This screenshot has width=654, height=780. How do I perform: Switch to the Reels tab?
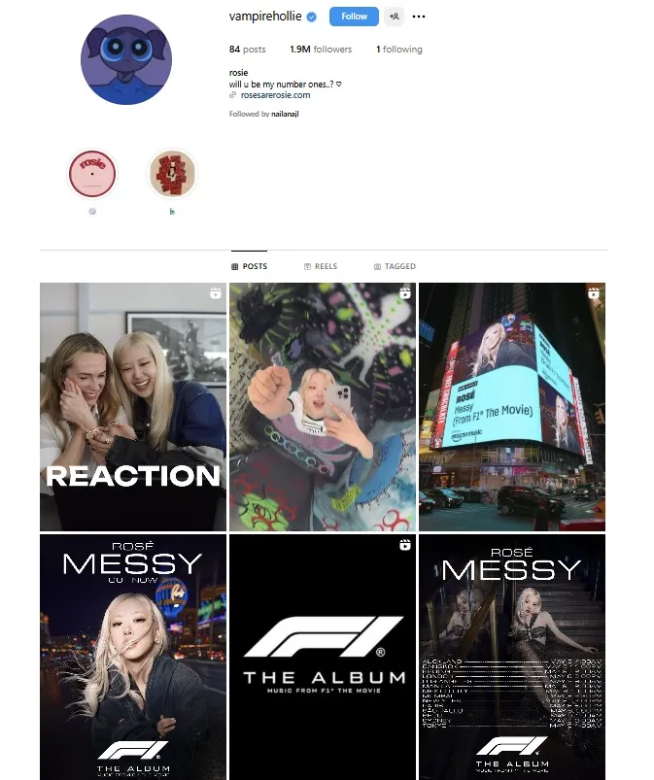click(x=321, y=266)
